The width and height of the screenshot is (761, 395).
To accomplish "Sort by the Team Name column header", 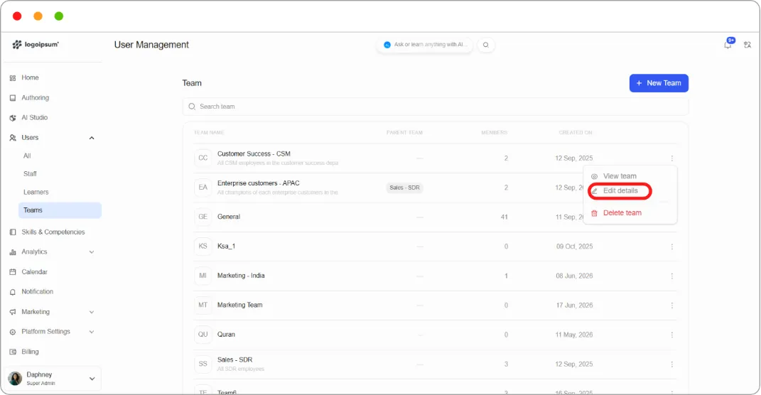I will (209, 132).
